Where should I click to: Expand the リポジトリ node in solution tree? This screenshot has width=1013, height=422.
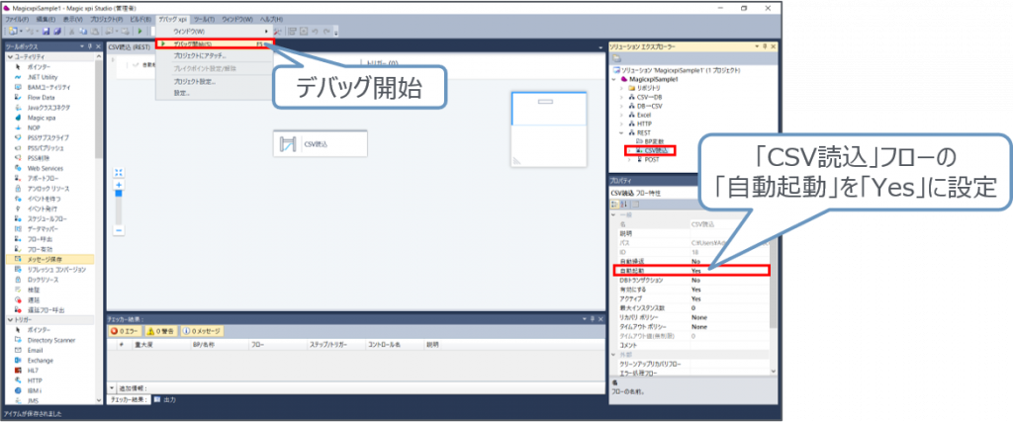[621, 89]
